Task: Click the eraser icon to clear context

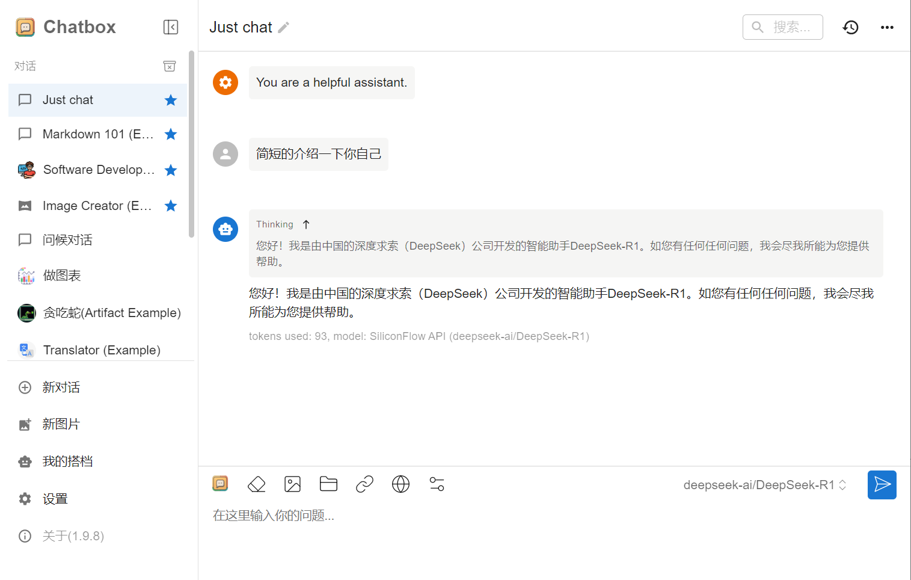Action: 257,484
